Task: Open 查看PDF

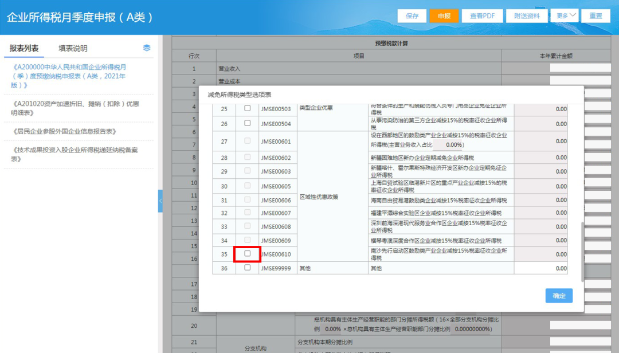Action: click(x=483, y=16)
